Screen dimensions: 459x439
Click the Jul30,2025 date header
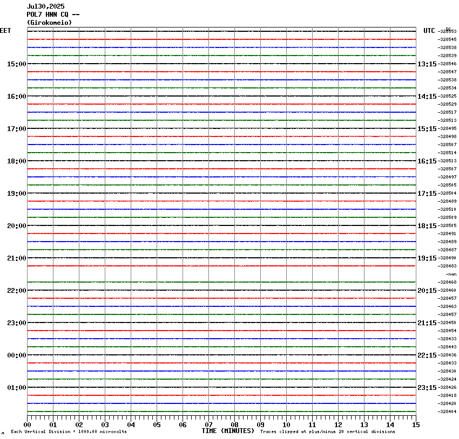(46, 6)
